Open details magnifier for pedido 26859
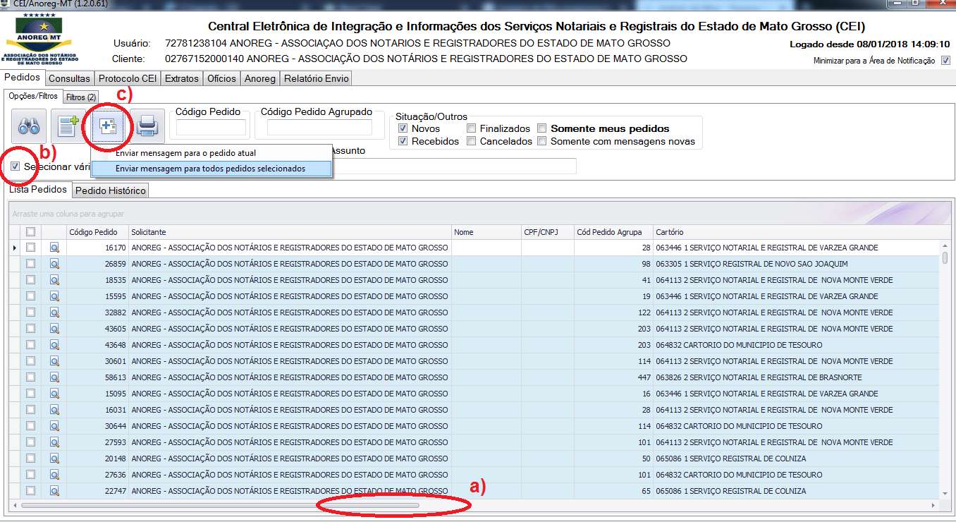The width and height of the screenshot is (956, 522). click(54, 264)
